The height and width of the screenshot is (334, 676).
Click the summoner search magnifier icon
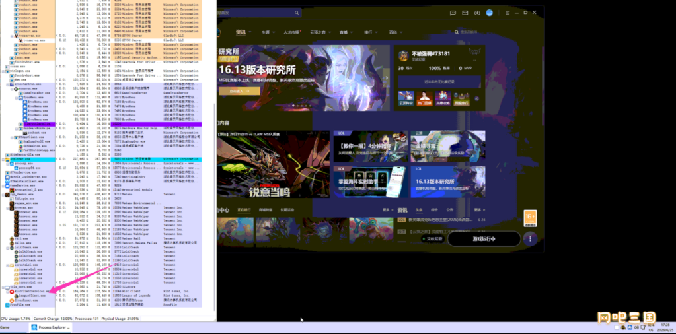(457, 32)
